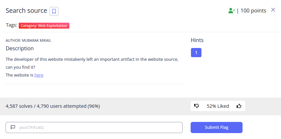Click the Description heading

(20, 49)
